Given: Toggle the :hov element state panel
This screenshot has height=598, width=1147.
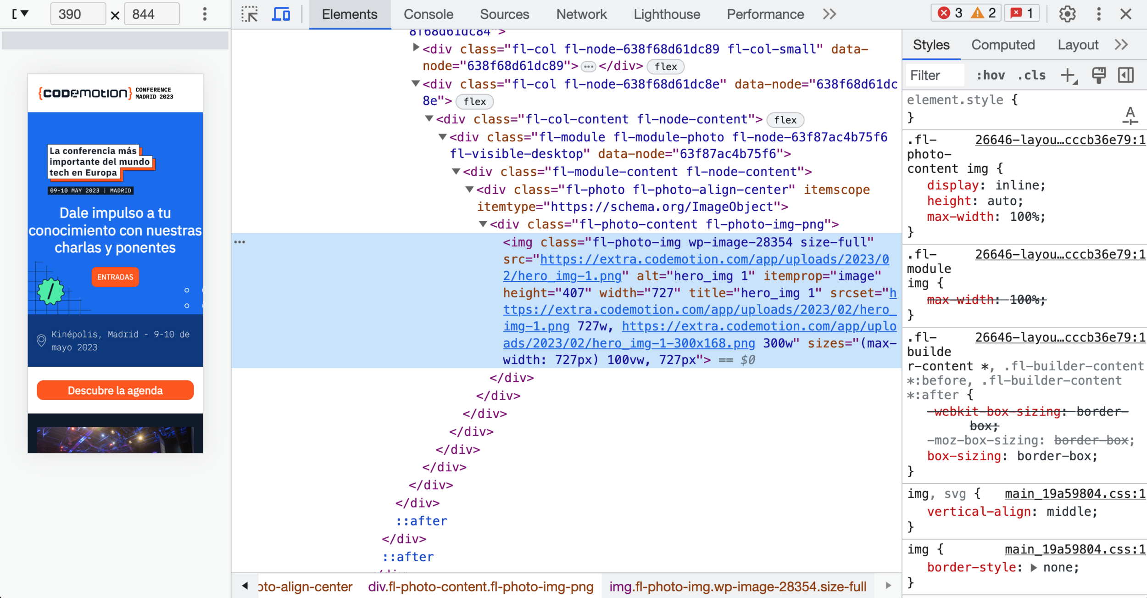Looking at the screenshot, I should click(990, 75).
